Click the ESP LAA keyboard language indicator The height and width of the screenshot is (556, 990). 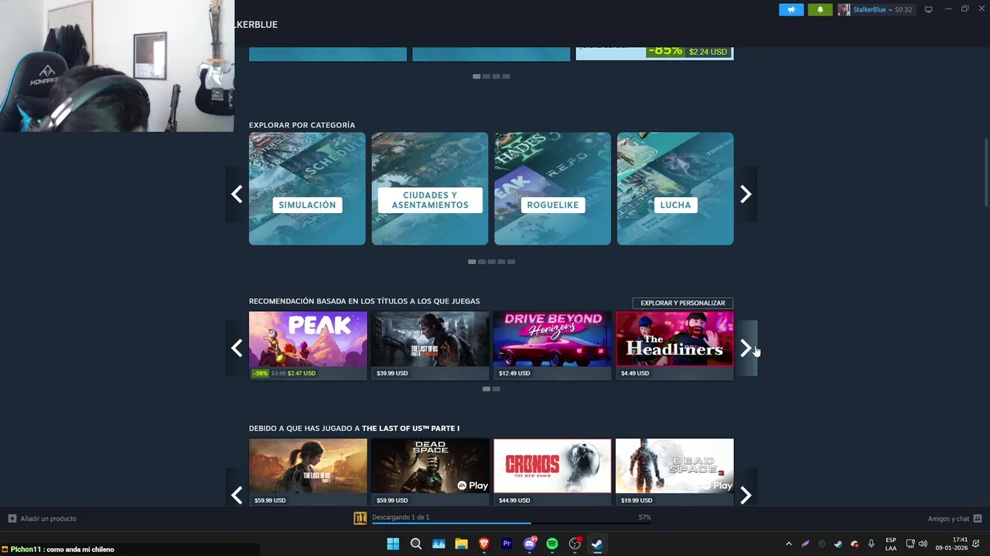coord(891,544)
